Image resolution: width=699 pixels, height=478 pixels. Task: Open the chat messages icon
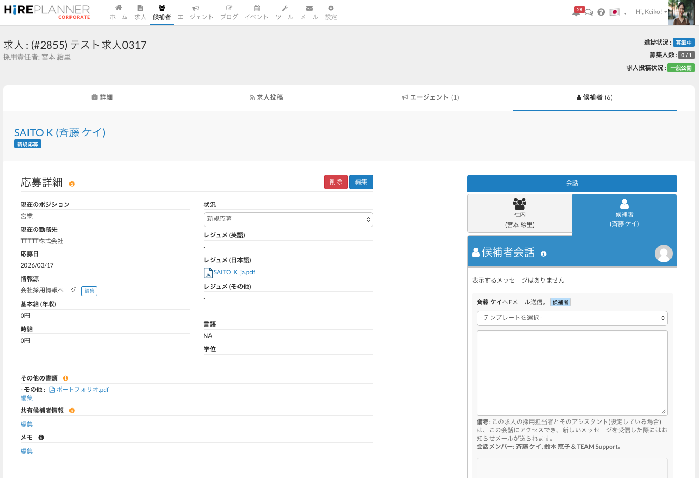(x=589, y=12)
